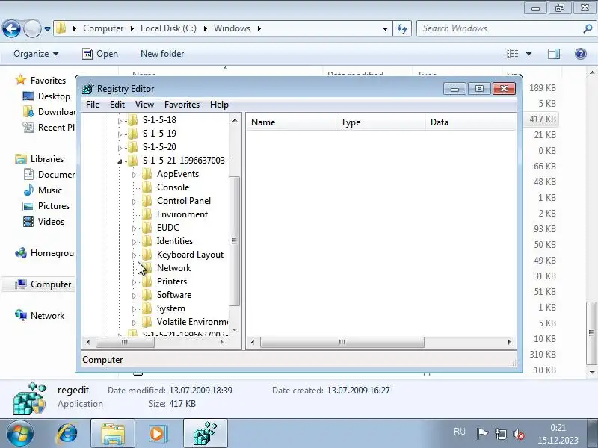This screenshot has height=448, width=598.
Task: Open the File menu in Registry Editor
Action: [x=93, y=105]
